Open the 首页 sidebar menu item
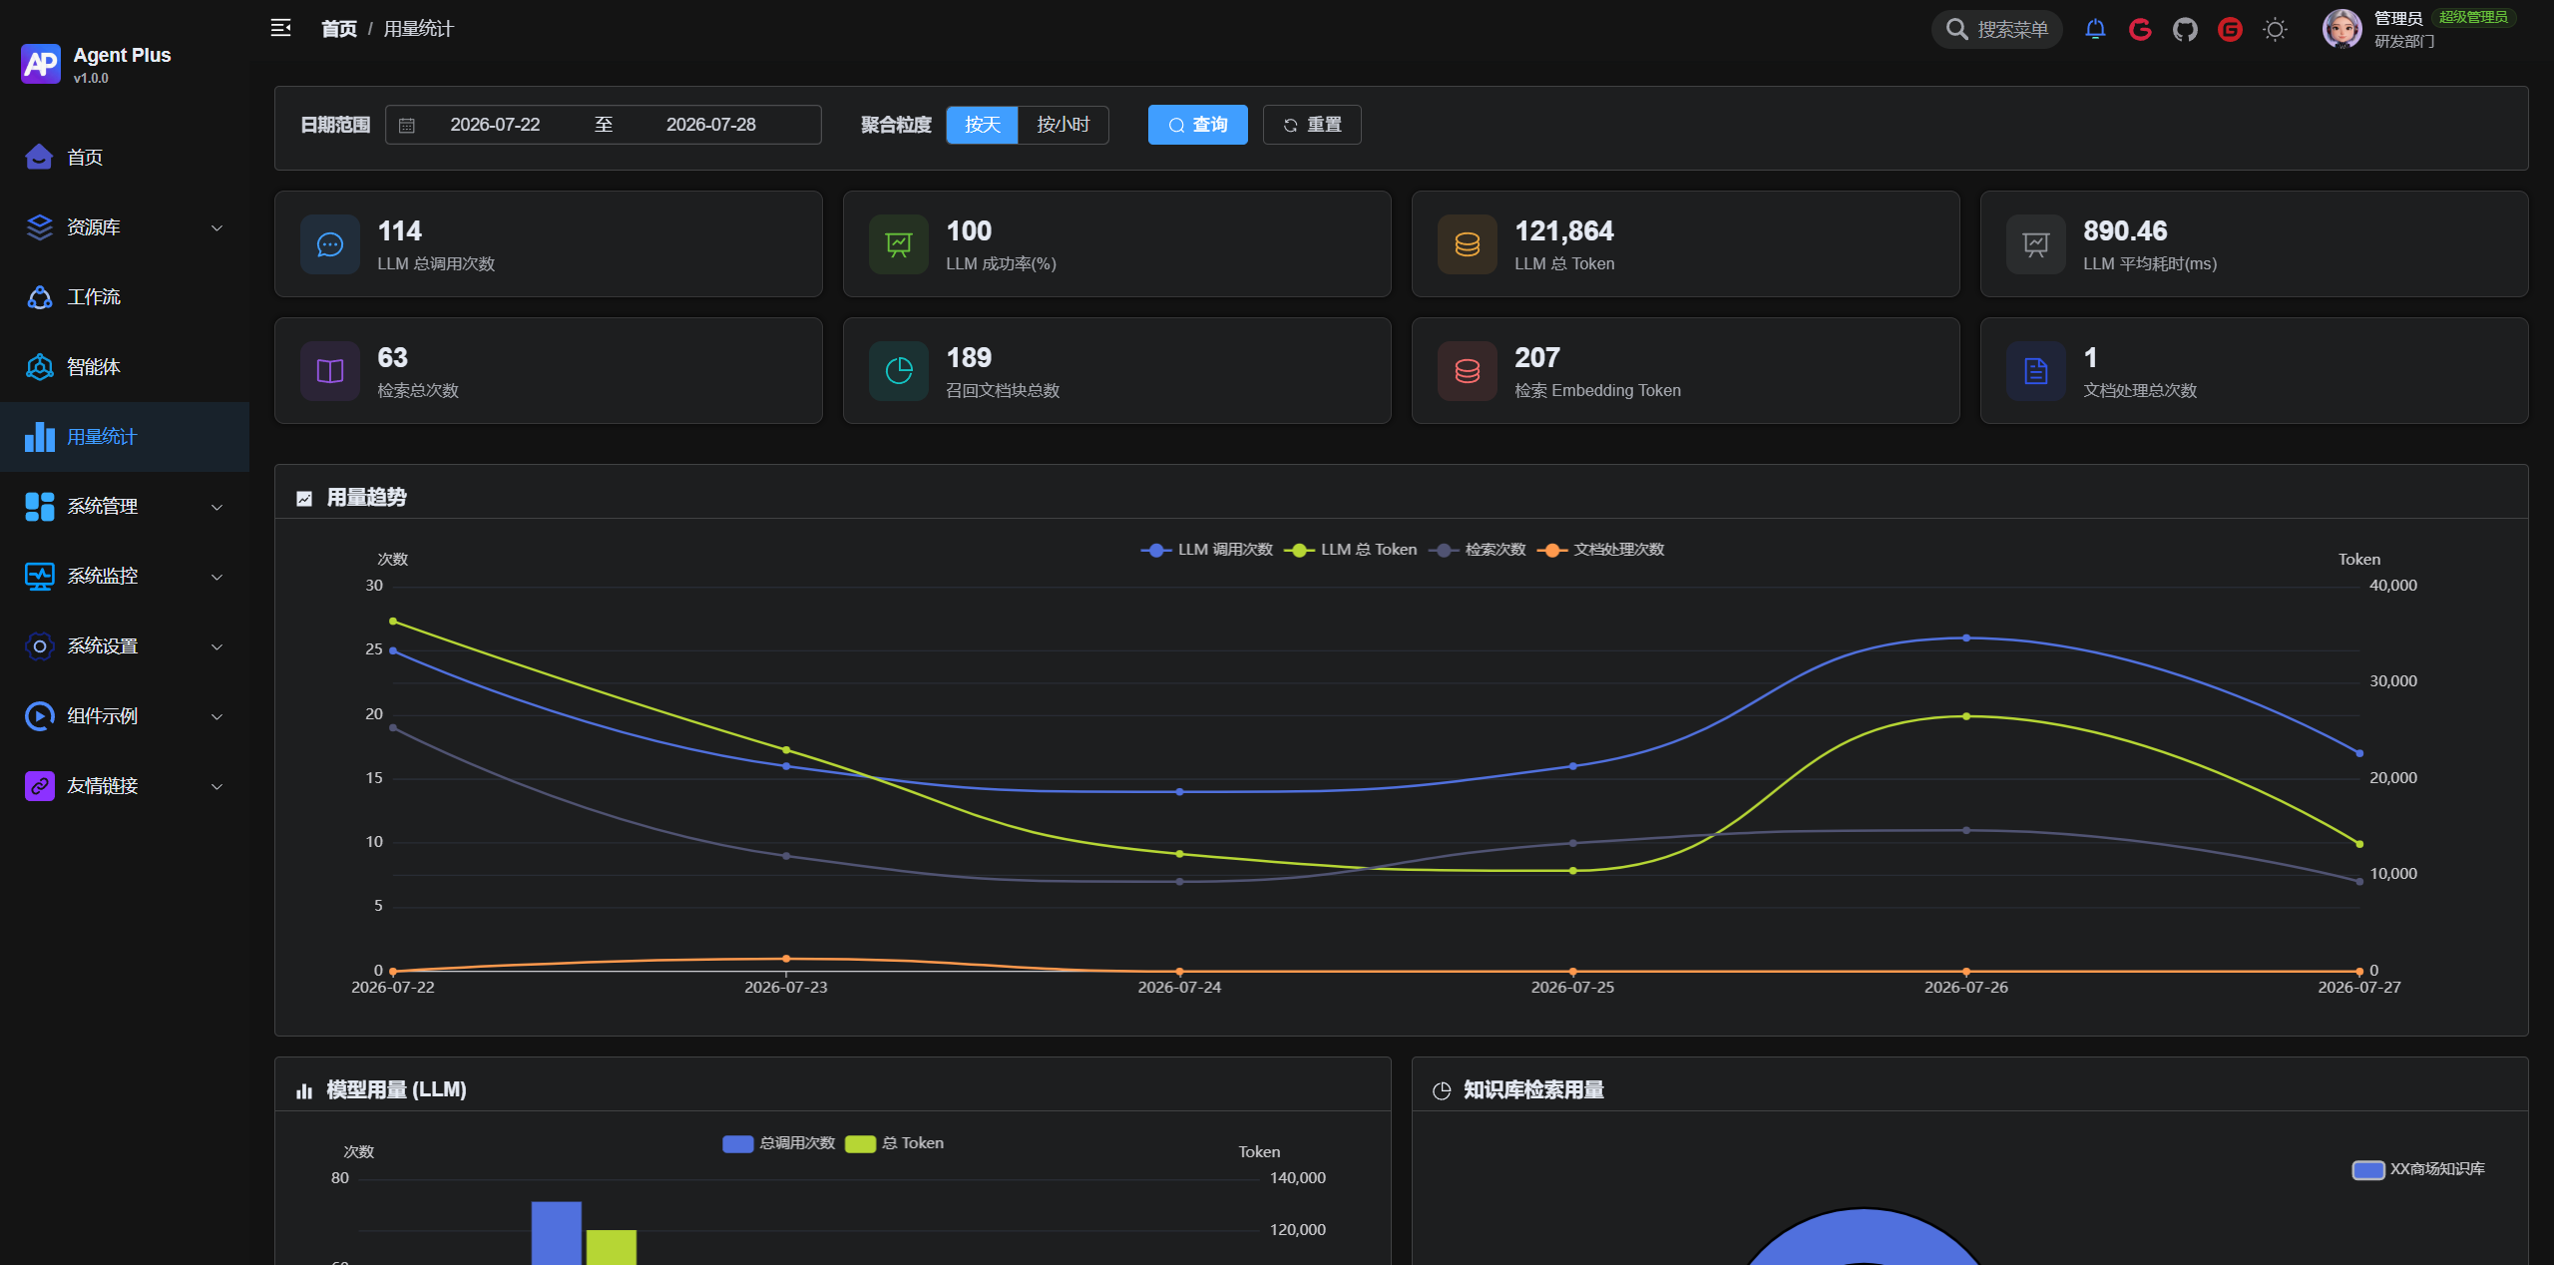Viewport: 2554px width, 1265px height. (x=125, y=158)
